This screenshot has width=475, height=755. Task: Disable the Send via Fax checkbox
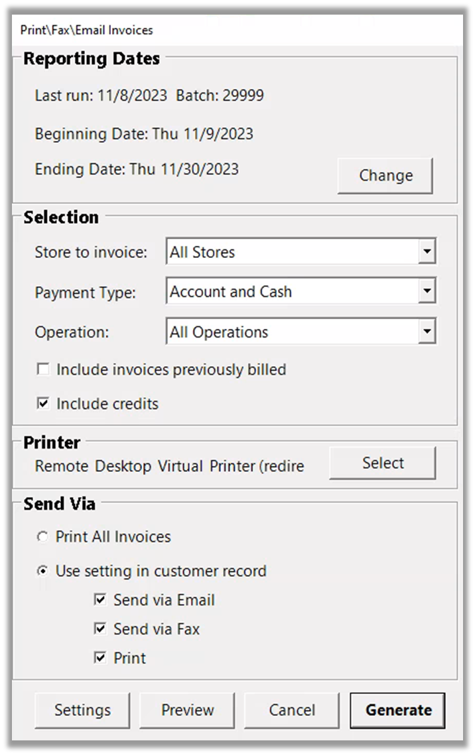tap(100, 629)
